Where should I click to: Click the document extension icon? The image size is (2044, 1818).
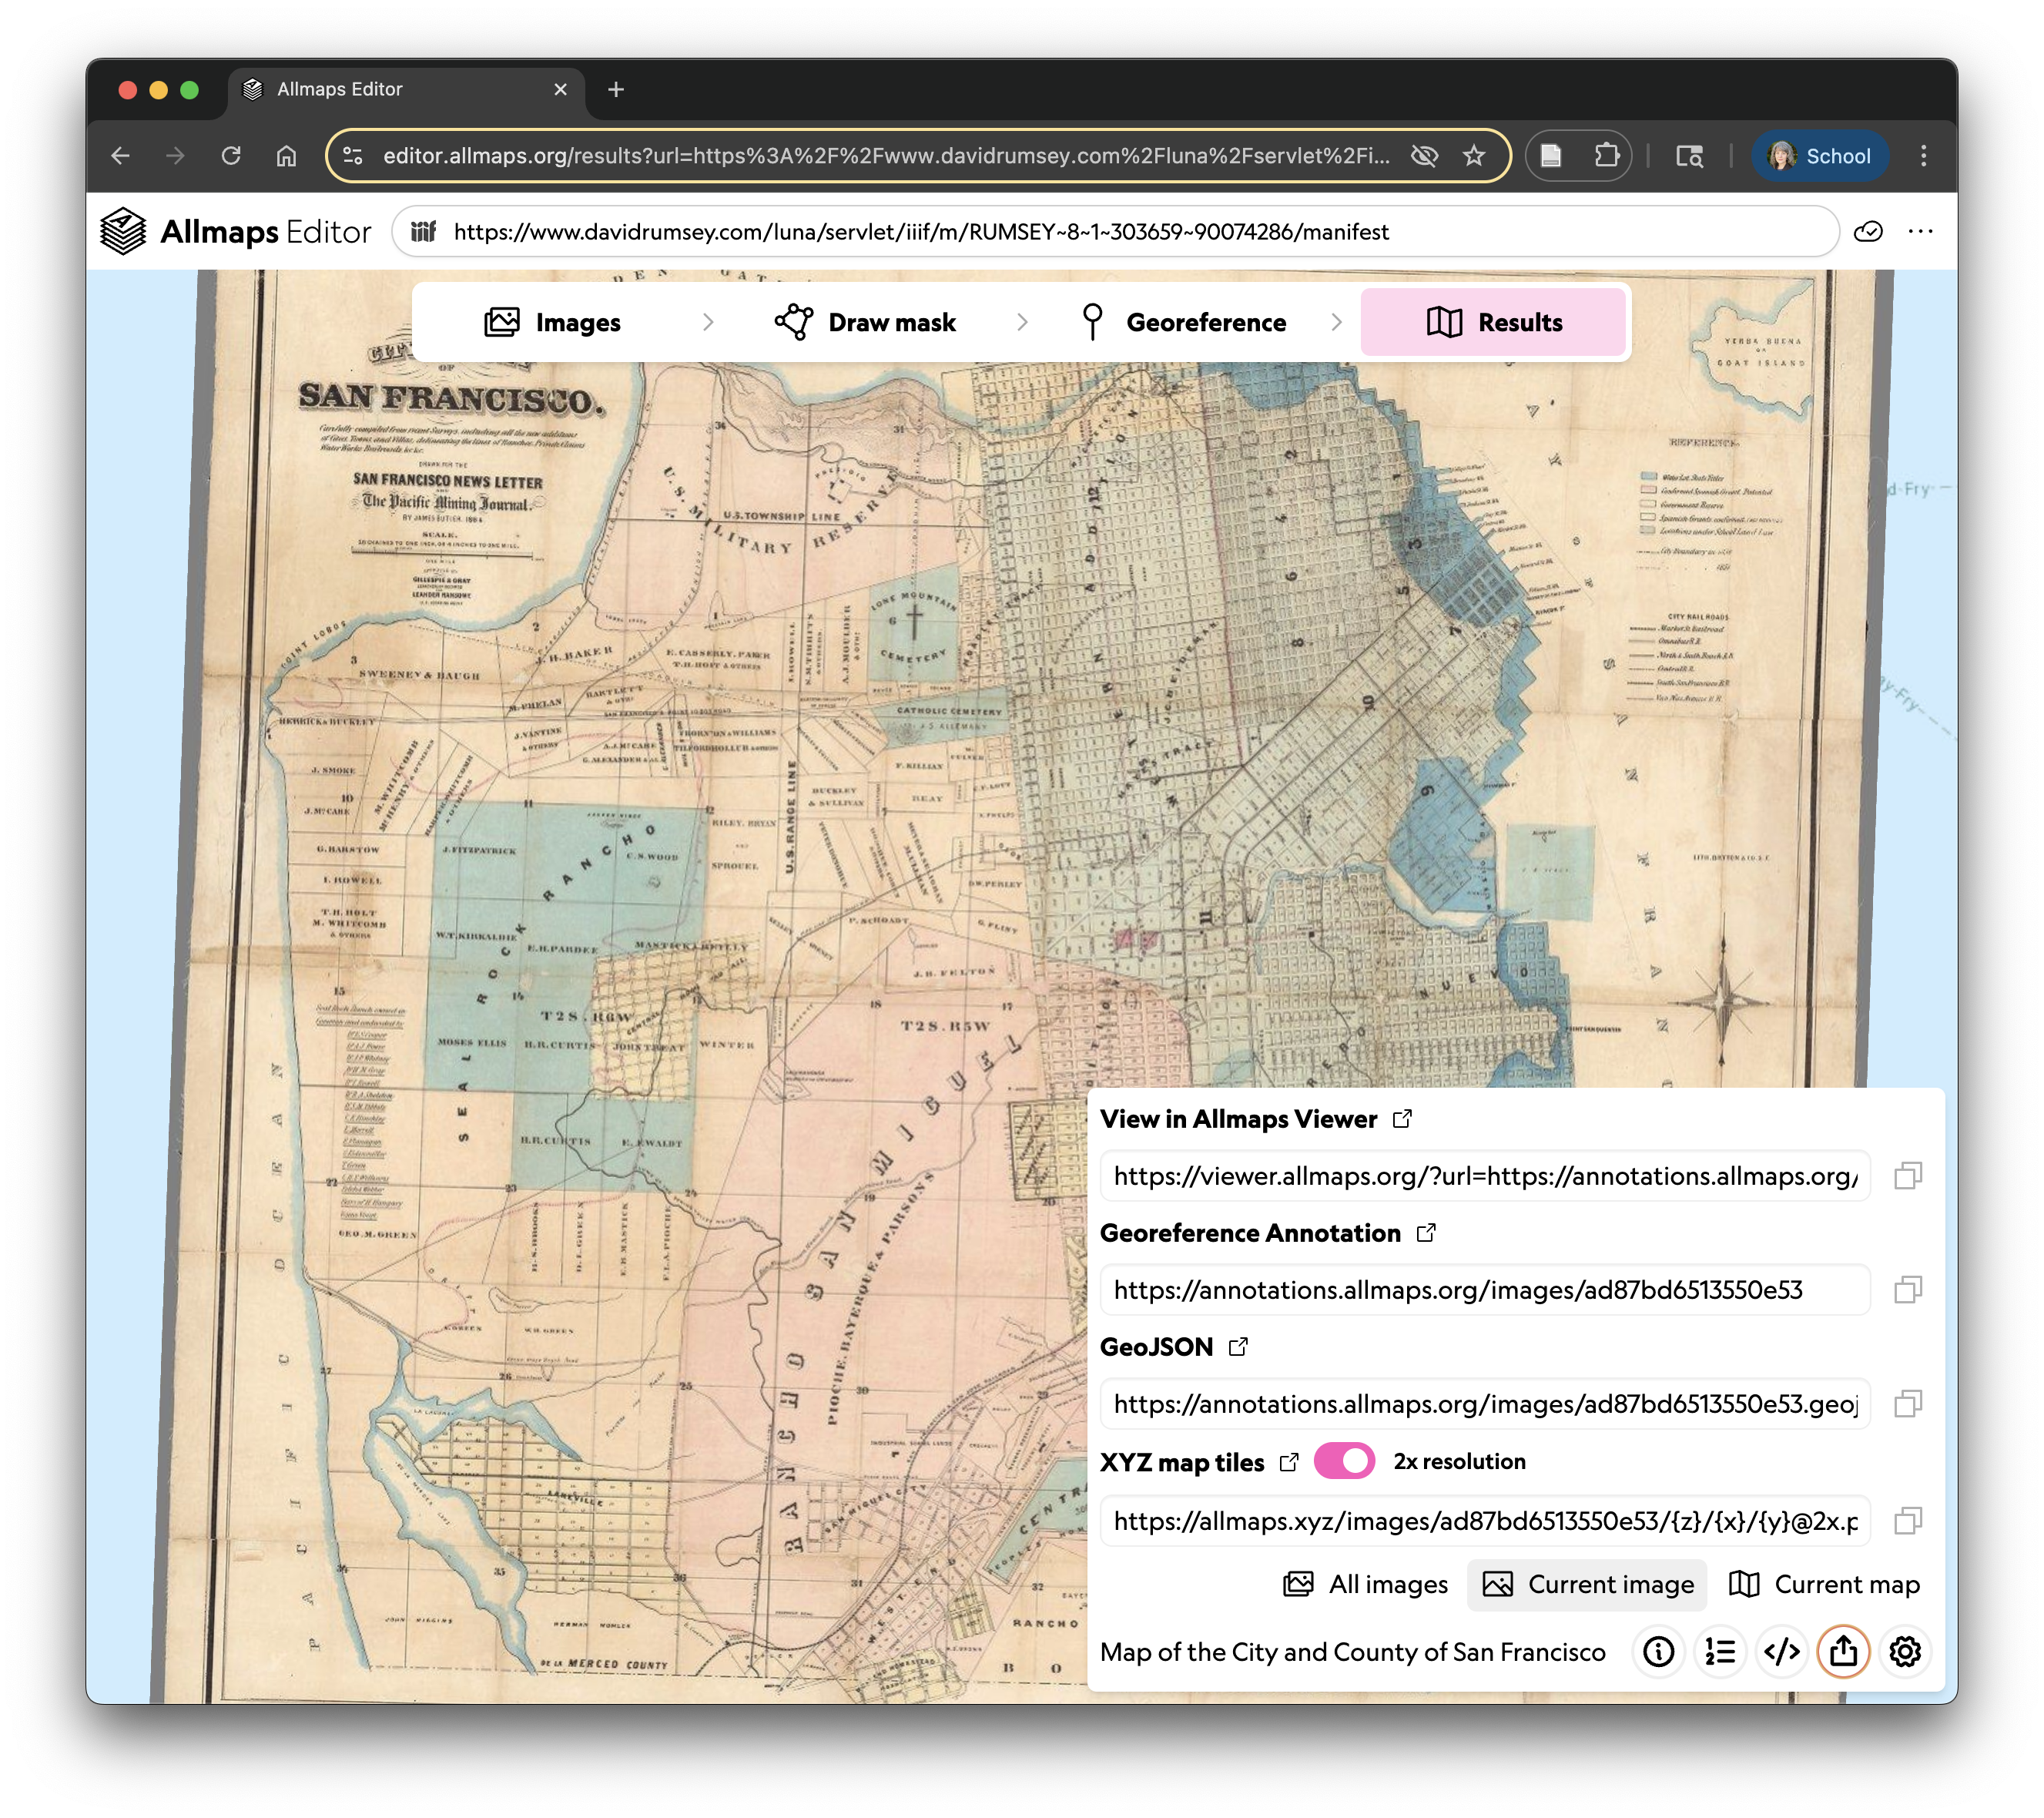pos(1551,156)
